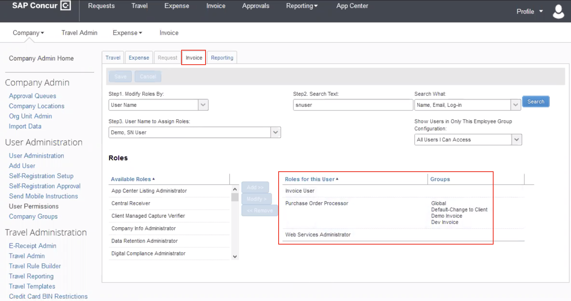Expand the Reporting dropdown menu
Image resolution: width=571 pixels, height=301 pixels.
pyautogui.click(x=302, y=6)
